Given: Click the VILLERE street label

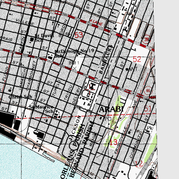Looking at the screenshot, I should (25, 22).
